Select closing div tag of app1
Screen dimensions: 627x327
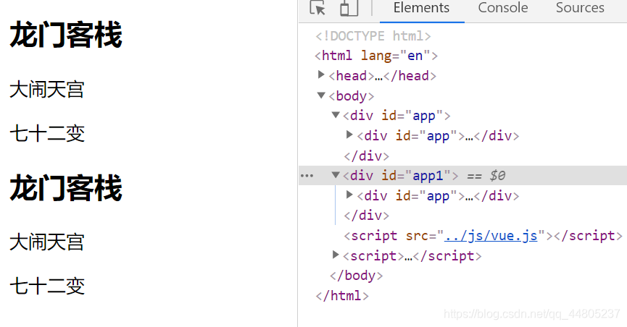click(366, 216)
